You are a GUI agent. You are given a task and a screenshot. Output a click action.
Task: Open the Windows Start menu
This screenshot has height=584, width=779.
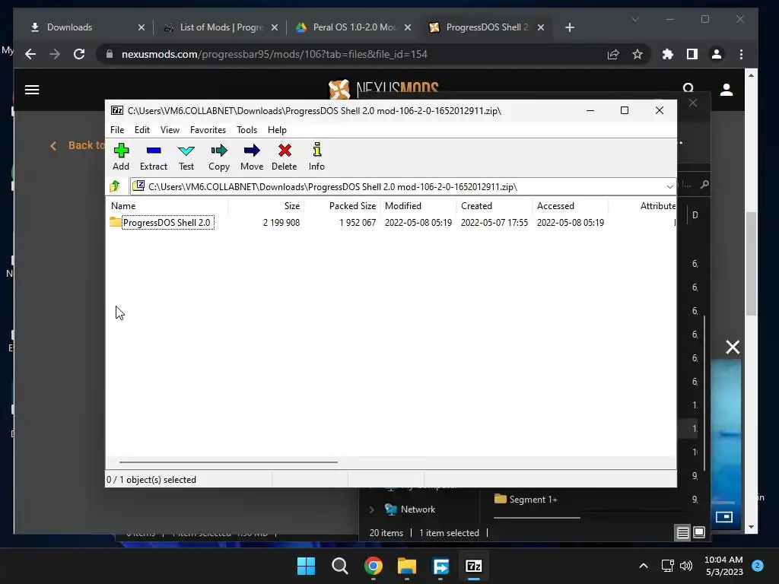pos(306,566)
